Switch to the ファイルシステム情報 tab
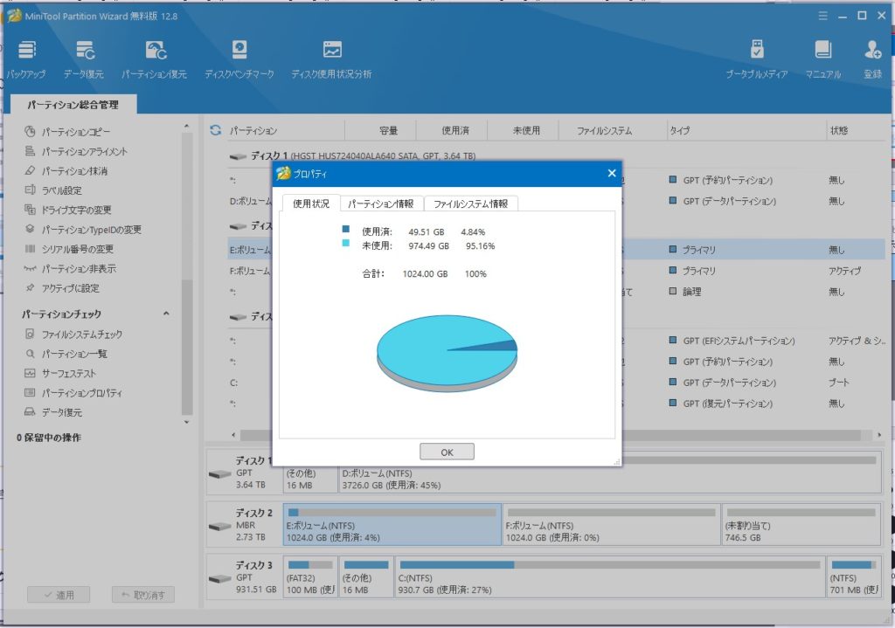Screen dimensions: 895x628 point(470,204)
